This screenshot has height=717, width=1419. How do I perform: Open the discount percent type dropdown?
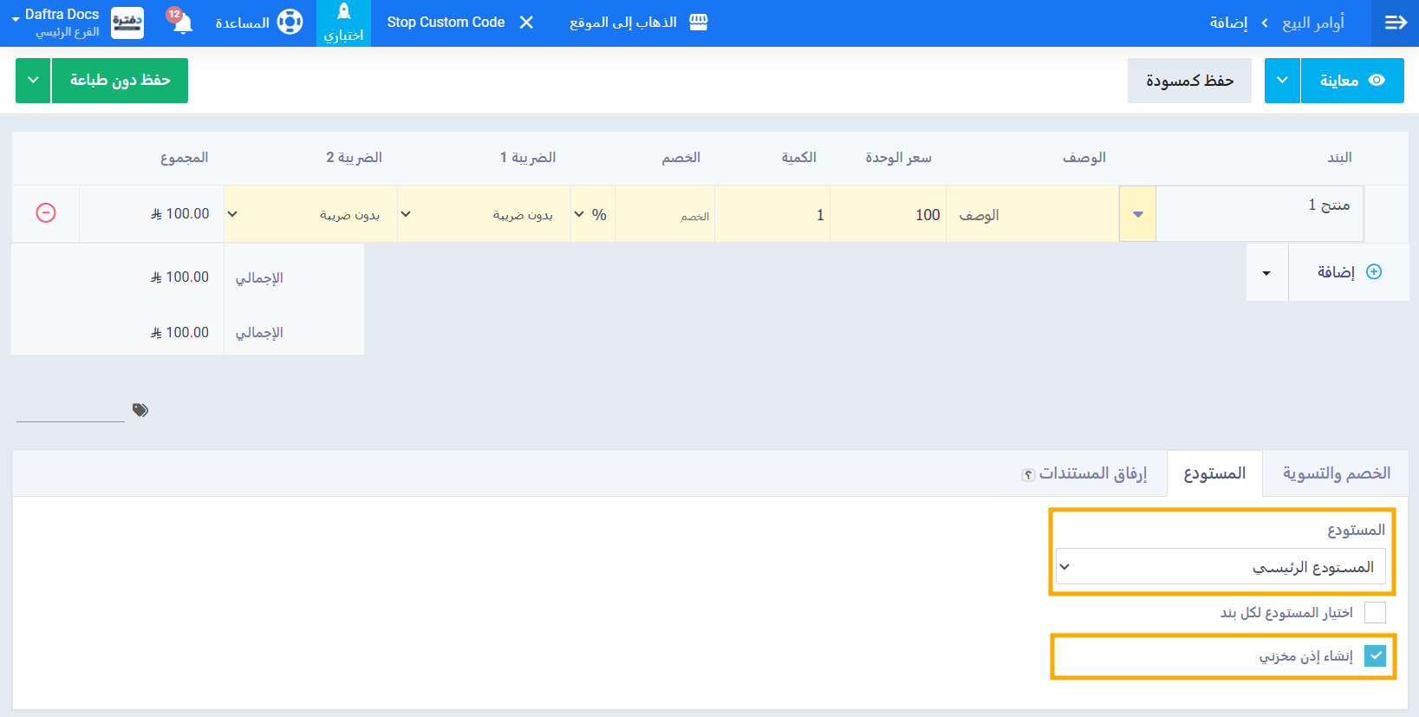(x=592, y=214)
